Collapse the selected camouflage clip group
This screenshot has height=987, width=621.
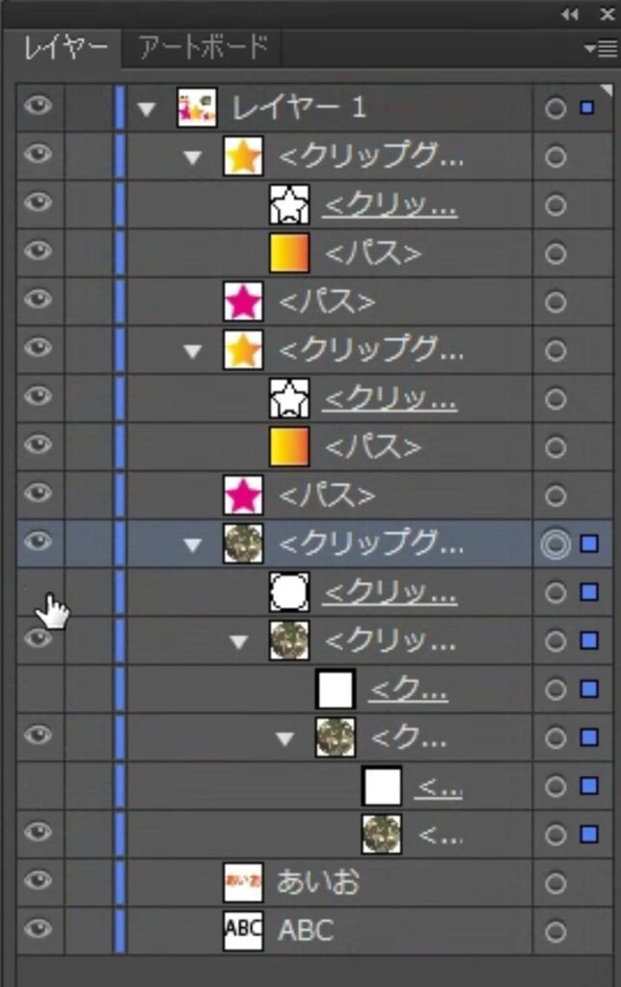(x=193, y=546)
